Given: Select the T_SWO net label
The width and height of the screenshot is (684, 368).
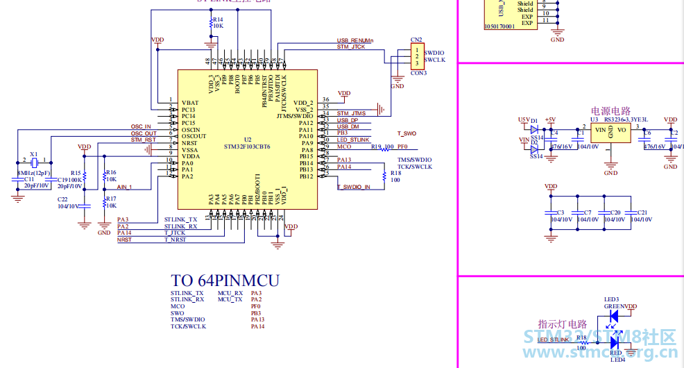Looking at the screenshot, I should coord(407,133).
